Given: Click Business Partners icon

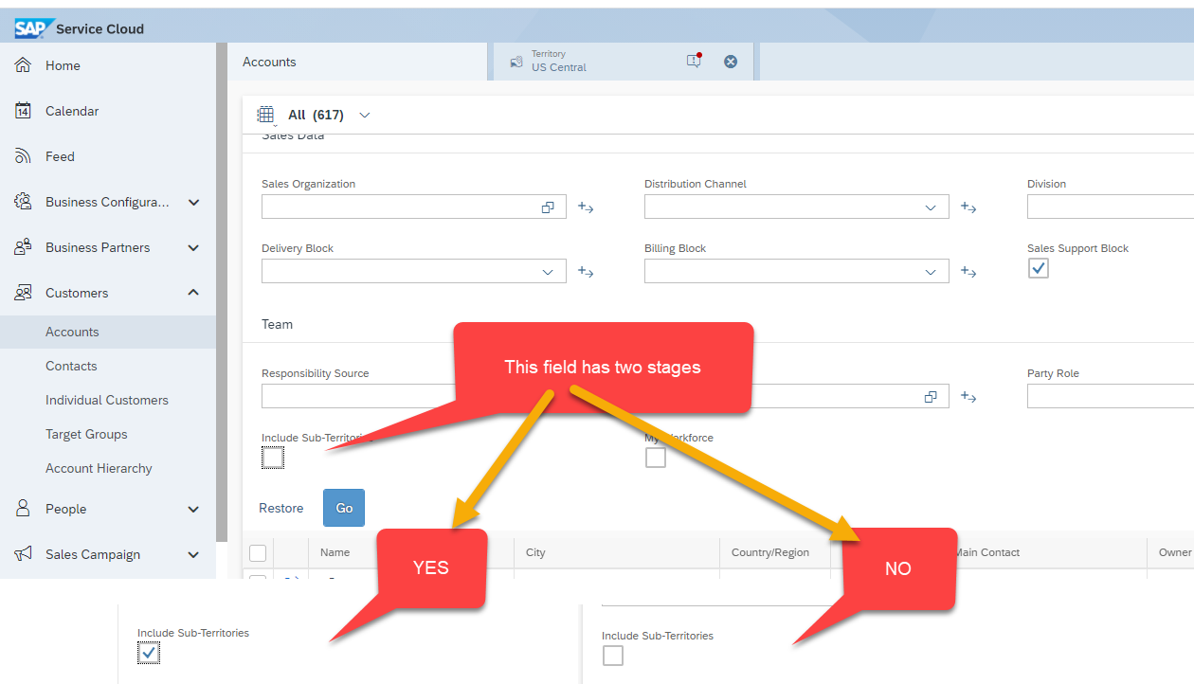Looking at the screenshot, I should 24,247.
